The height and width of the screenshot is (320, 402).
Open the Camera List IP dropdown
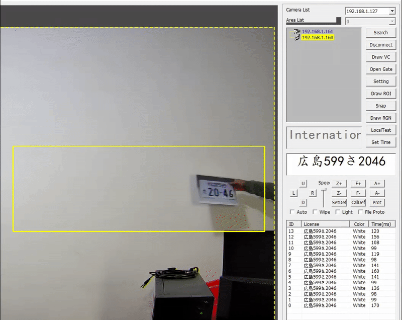pyautogui.click(x=370, y=11)
